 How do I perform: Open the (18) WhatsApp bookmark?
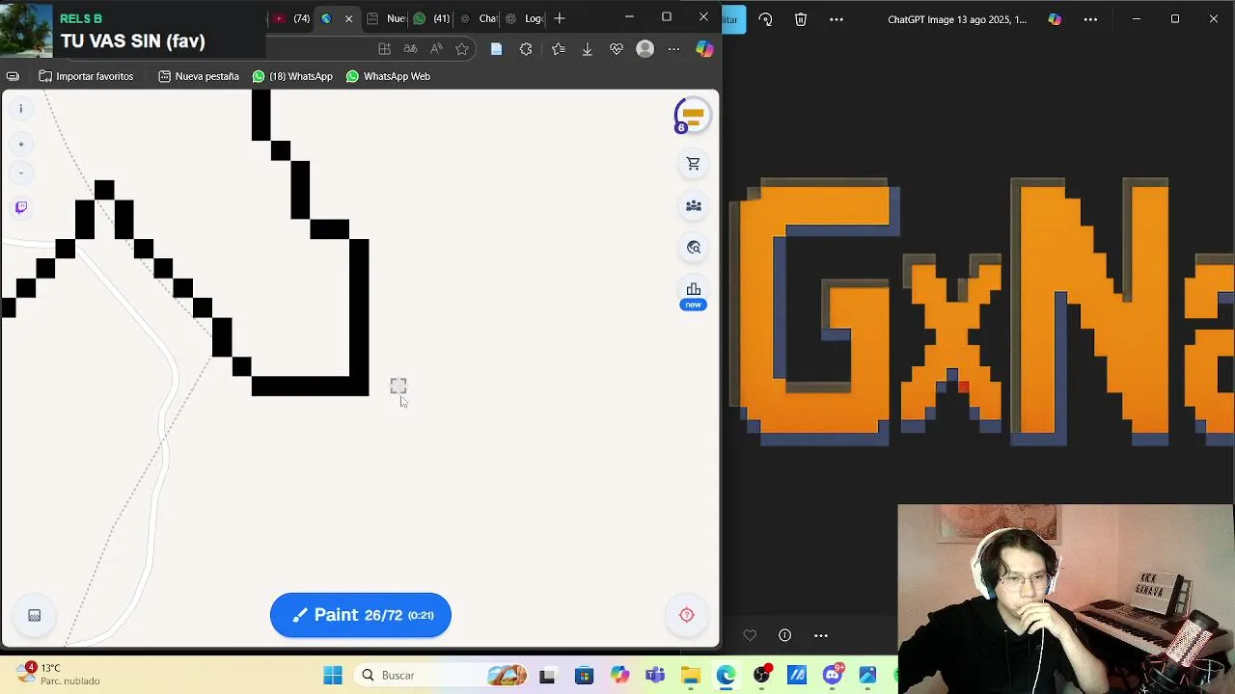(292, 76)
